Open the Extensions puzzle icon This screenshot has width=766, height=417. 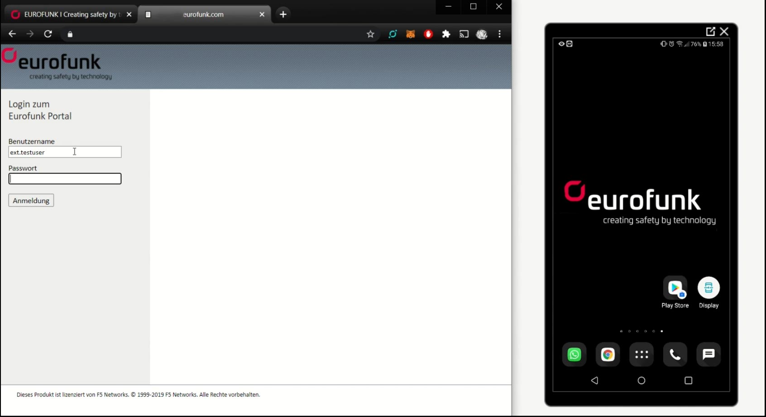446,34
